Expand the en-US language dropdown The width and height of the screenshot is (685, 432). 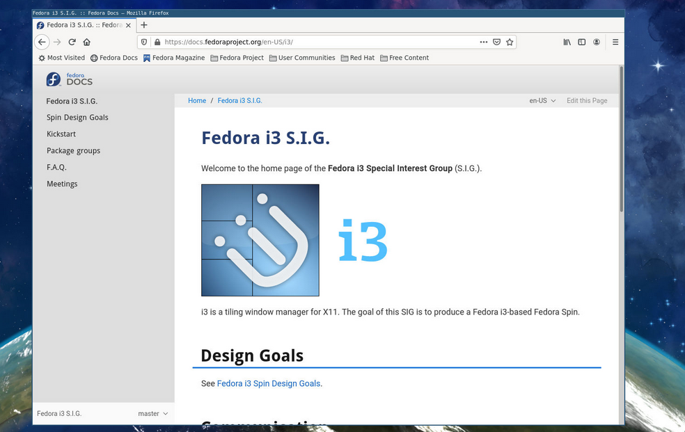click(542, 101)
